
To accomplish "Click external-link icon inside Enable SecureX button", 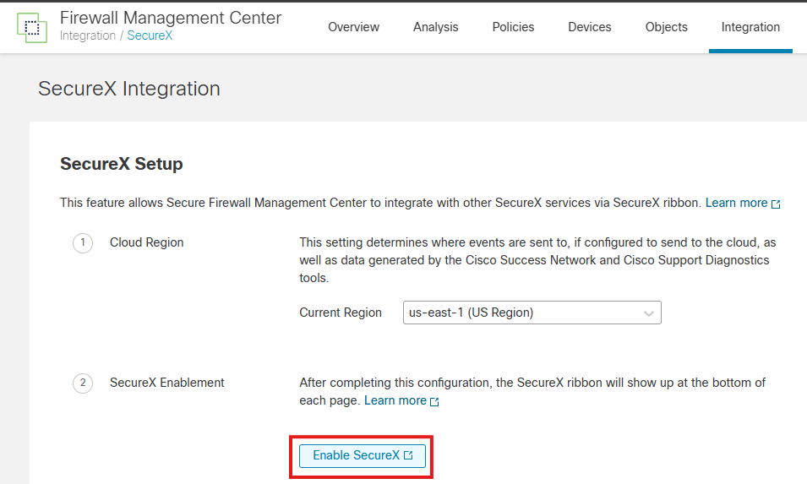I will coord(408,456).
